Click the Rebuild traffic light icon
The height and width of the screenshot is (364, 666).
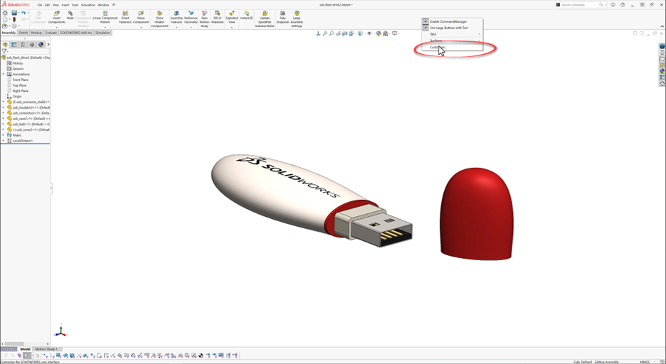point(14,19)
